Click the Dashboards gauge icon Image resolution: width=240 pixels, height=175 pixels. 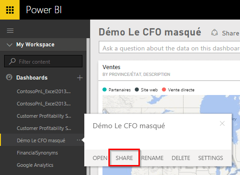tap(9, 77)
